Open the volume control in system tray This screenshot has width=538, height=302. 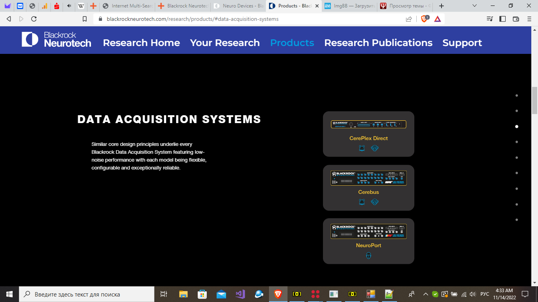click(473, 294)
